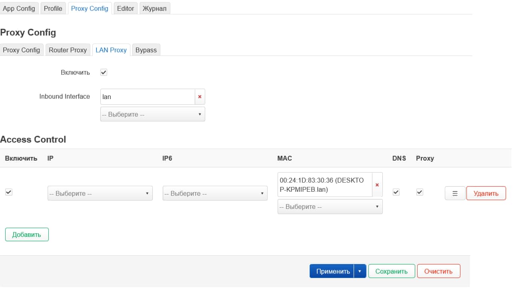Expand the IP6 selection dropdown
The height and width of the screenshot is (296, 516).
tap(215, 193)
